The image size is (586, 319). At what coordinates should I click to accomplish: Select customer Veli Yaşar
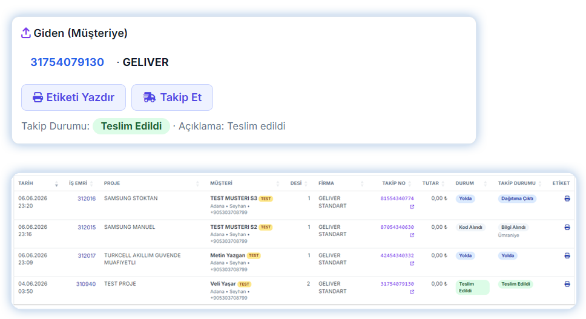tap(223, 284)
